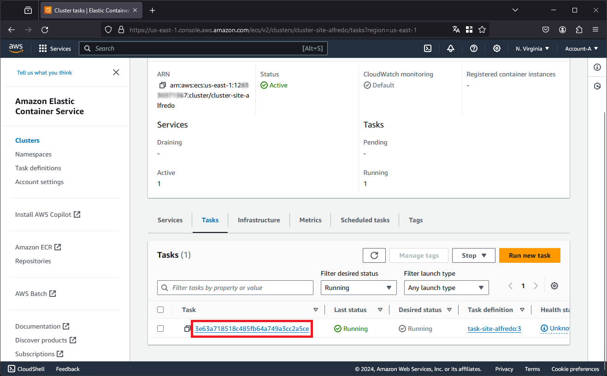Switch to the Services tab
Screen dimensions: 607x376
point(170,220)
